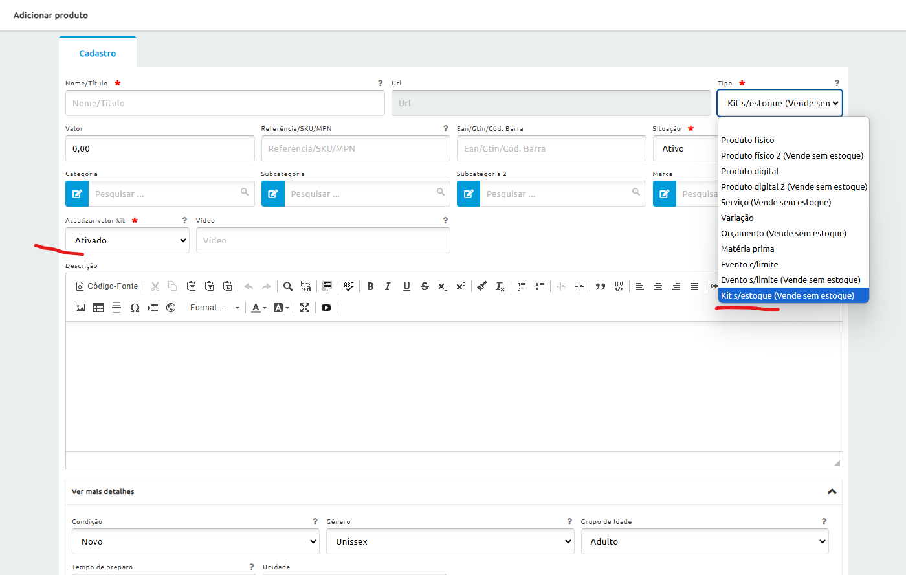906x575 pixels.
Task: Click the Paste icon in the editor toolbar
Action: coord(192,286)
